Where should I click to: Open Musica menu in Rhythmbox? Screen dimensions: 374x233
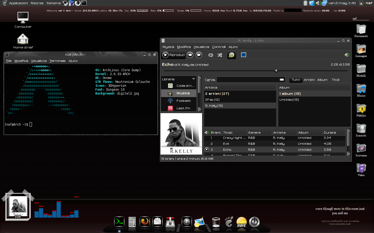(x=168, y=47)
